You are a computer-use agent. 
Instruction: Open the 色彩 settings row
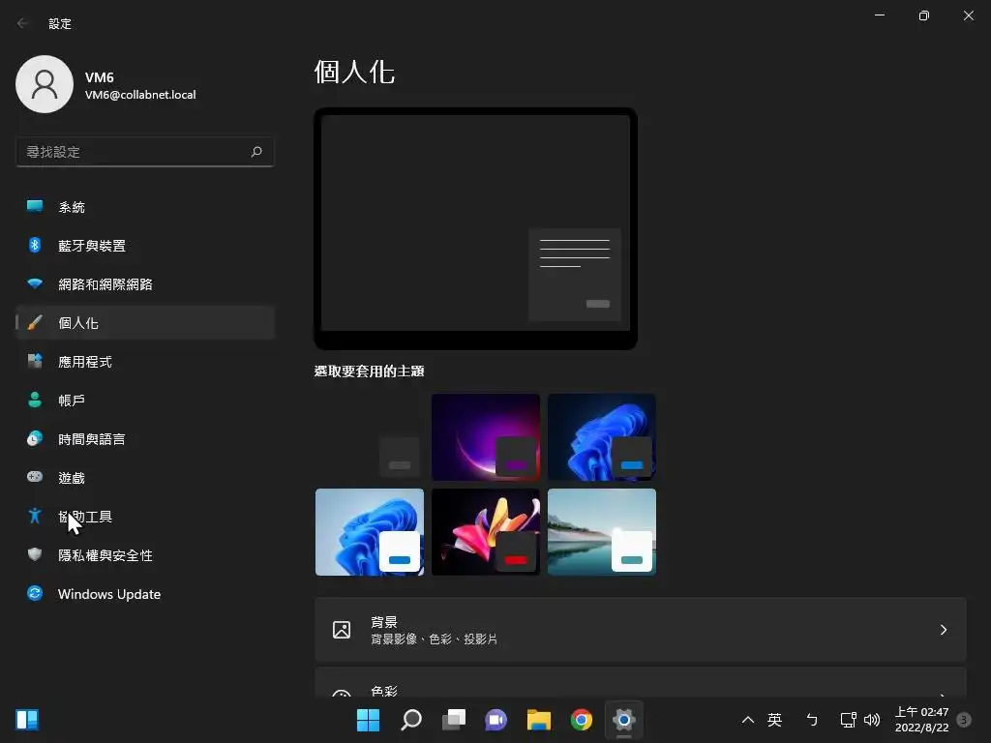[641, 683]
